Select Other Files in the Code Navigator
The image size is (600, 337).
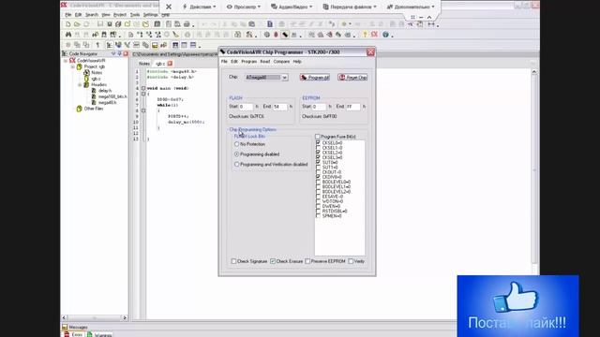pos(94,109)
